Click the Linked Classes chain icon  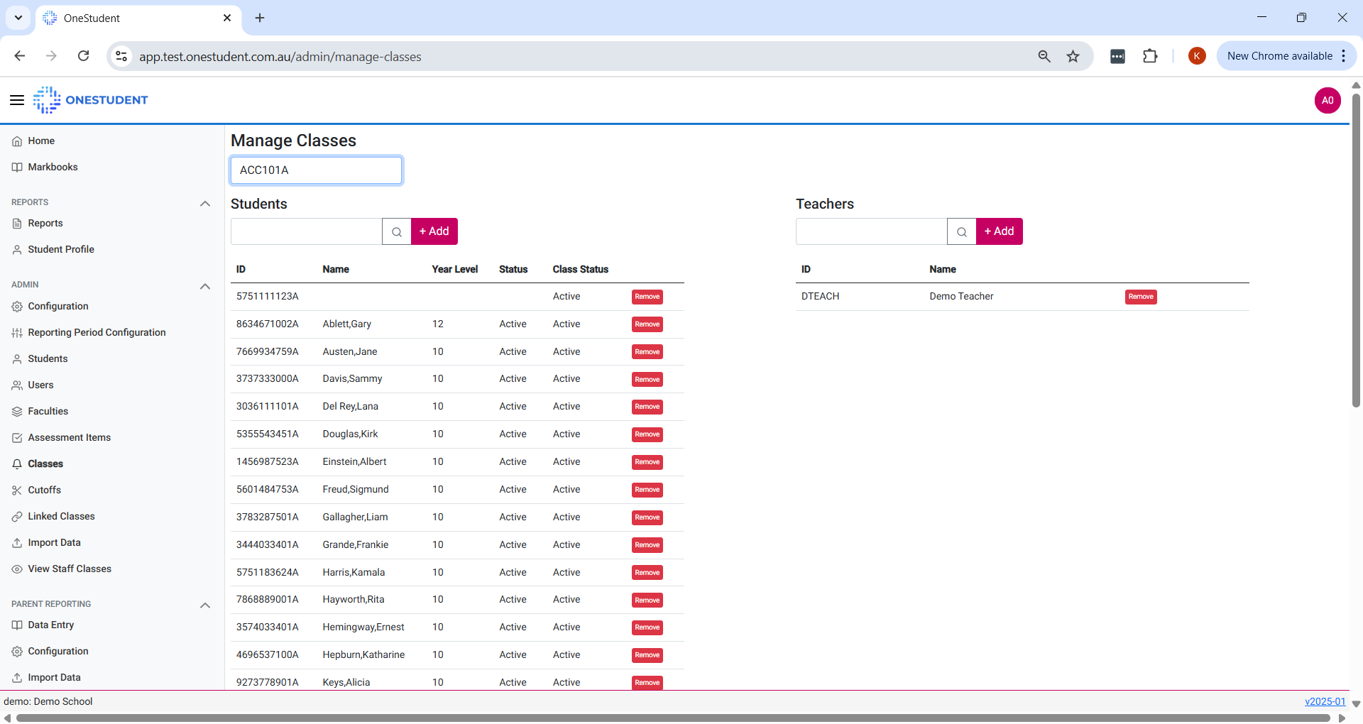[17, 516]
